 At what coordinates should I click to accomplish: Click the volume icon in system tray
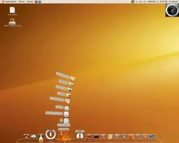140,1
